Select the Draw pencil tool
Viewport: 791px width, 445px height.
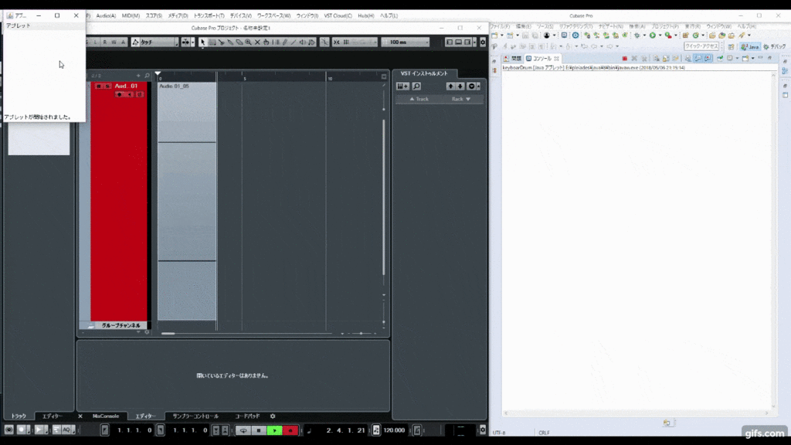tap(284, 42)
